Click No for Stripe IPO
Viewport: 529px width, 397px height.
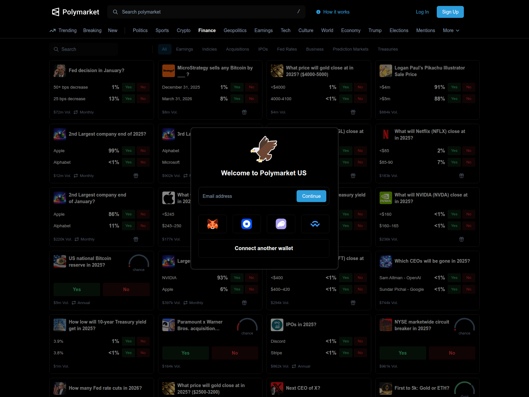coord(360,353)
